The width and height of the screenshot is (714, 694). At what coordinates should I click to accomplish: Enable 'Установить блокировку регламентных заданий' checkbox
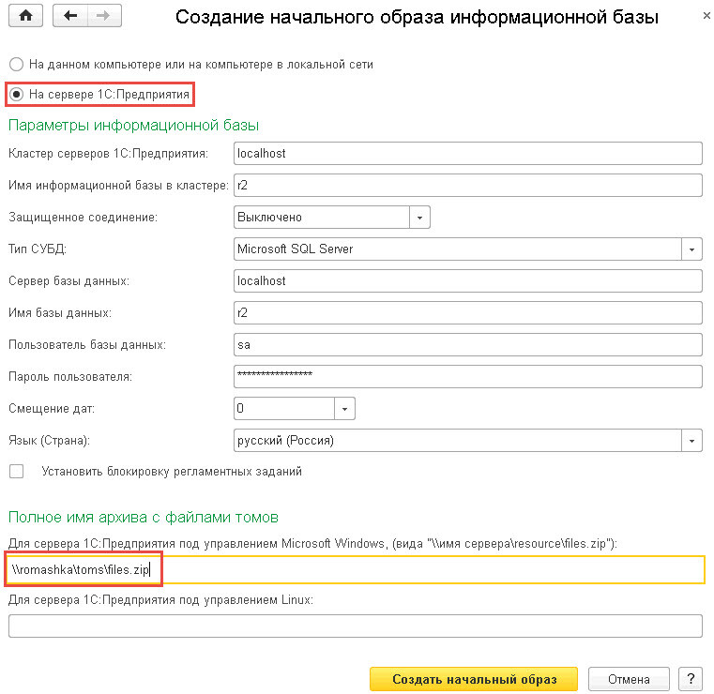[16, 471]
